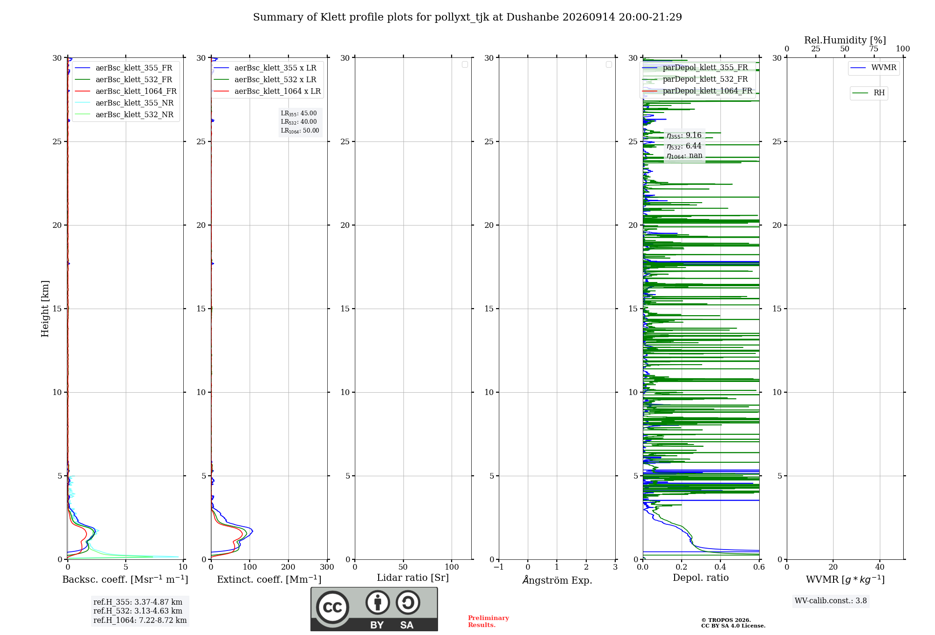Click the BY attribution person icon

(378, 602)
